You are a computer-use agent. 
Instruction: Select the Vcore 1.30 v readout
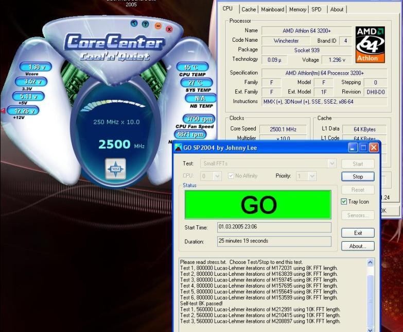(36, 67)
